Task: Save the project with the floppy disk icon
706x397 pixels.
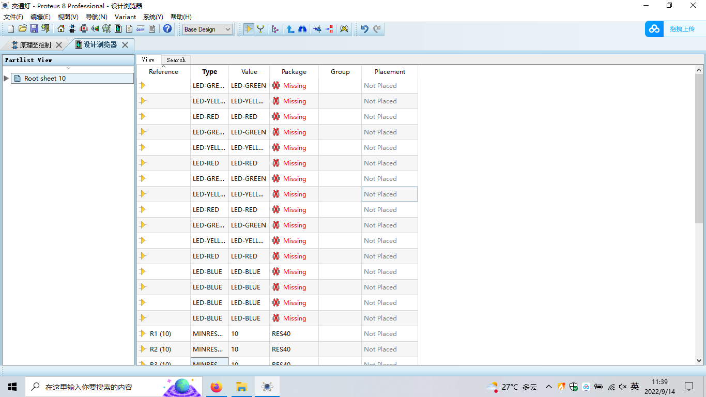Action: pos(34,29)
